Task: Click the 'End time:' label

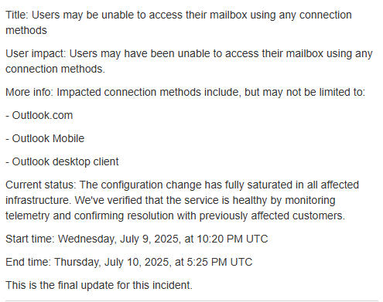Action: [x=29, y=262]
